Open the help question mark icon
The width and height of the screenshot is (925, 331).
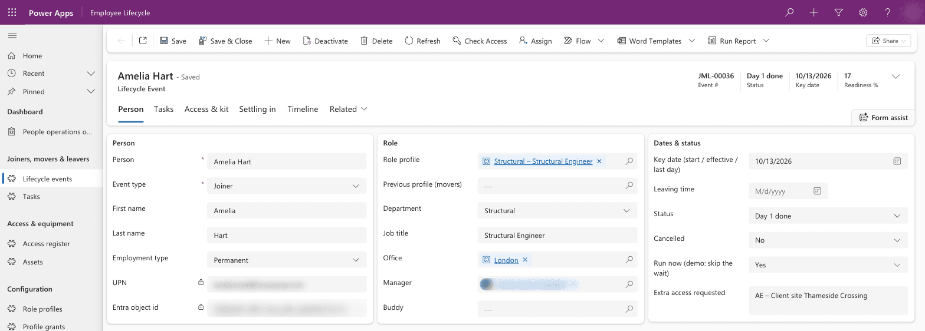tap(888, 12)
